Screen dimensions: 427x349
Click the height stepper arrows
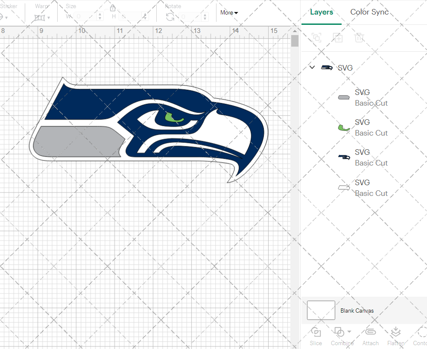coord(145,16)
